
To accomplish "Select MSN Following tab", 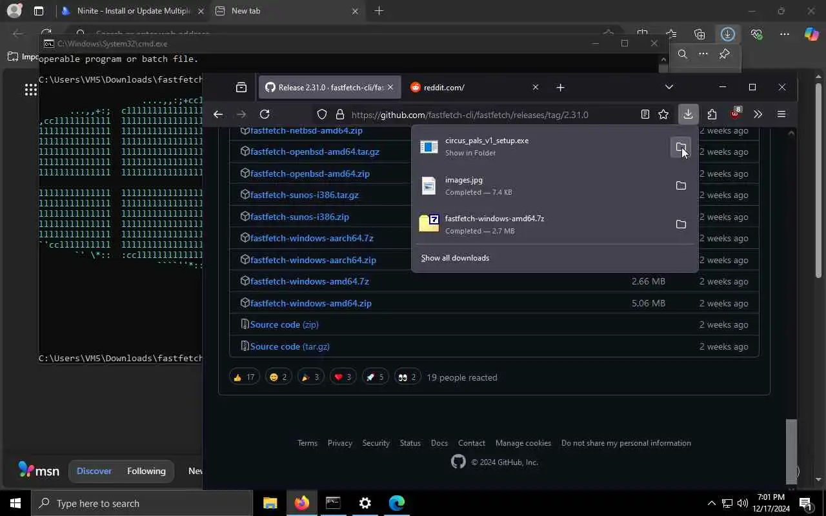I will (146, 471).
